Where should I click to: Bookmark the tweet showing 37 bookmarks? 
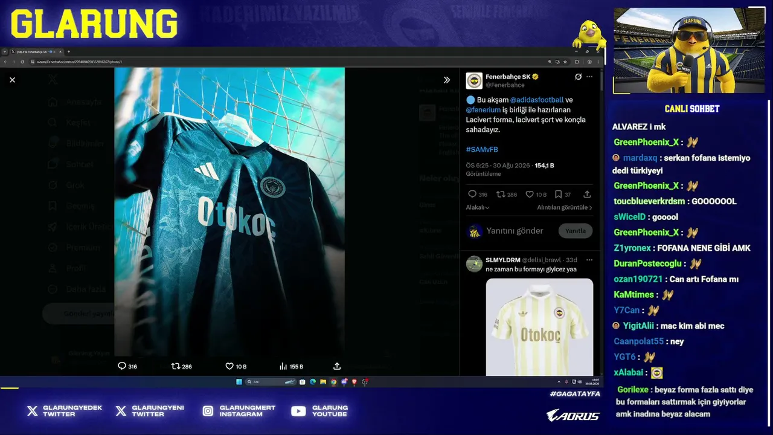click(559, 195)
